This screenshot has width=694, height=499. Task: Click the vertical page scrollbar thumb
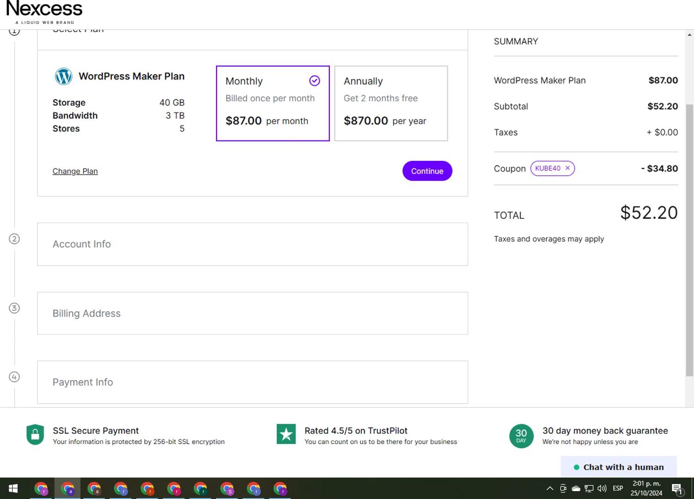tap(689, 240)
